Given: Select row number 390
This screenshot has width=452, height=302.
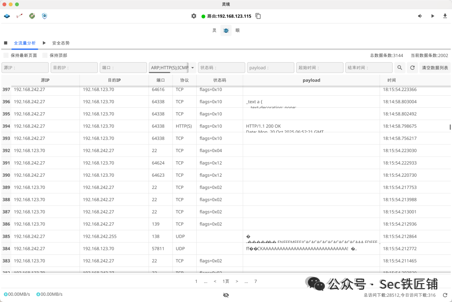Looking at the screenshot, I should coord(6,175).
